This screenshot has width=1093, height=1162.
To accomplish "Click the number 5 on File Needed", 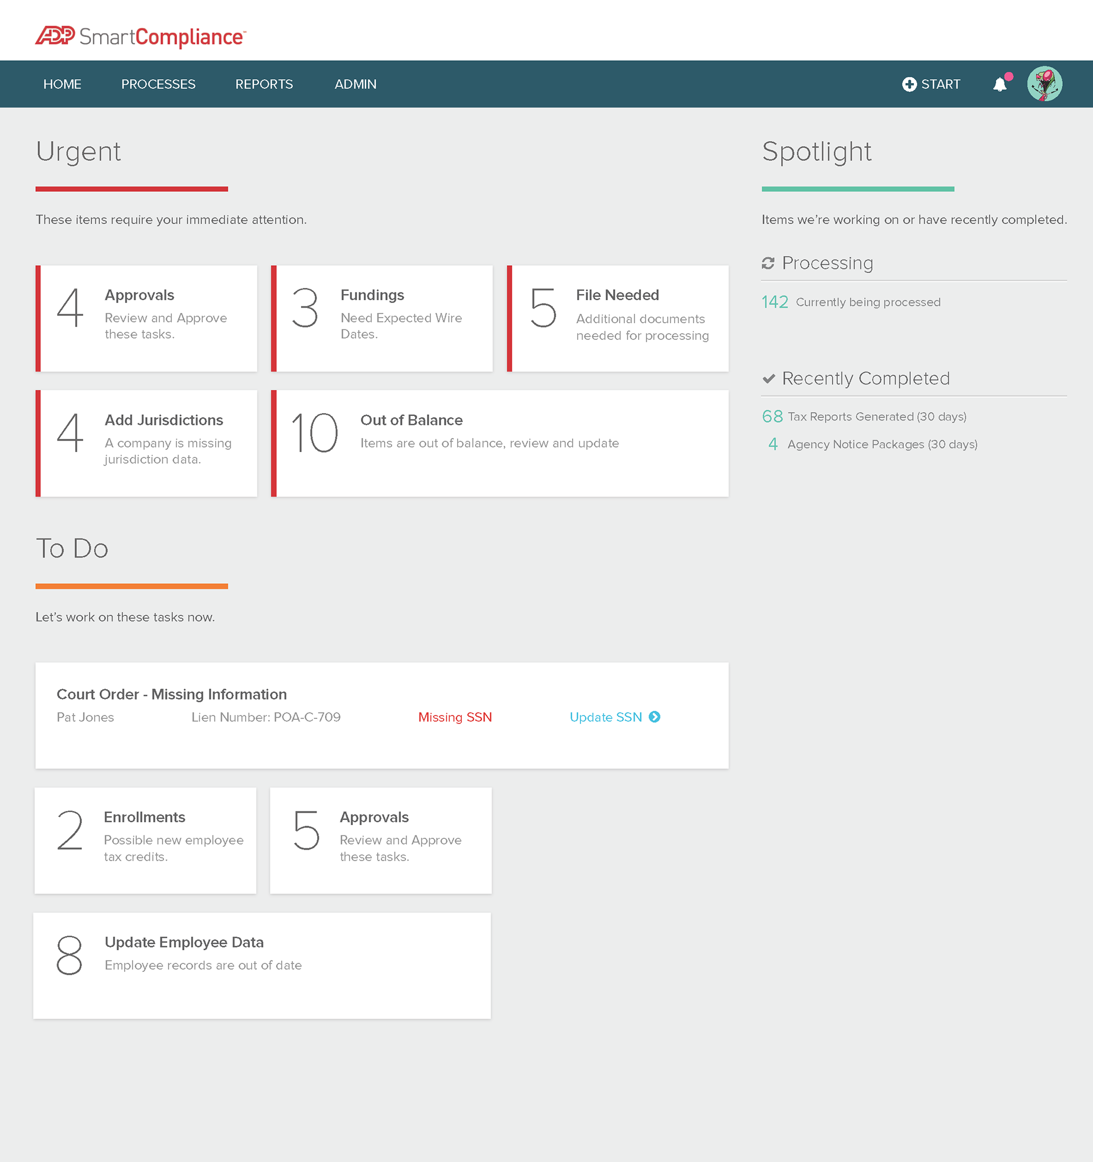I will click(x=543, y=308).
